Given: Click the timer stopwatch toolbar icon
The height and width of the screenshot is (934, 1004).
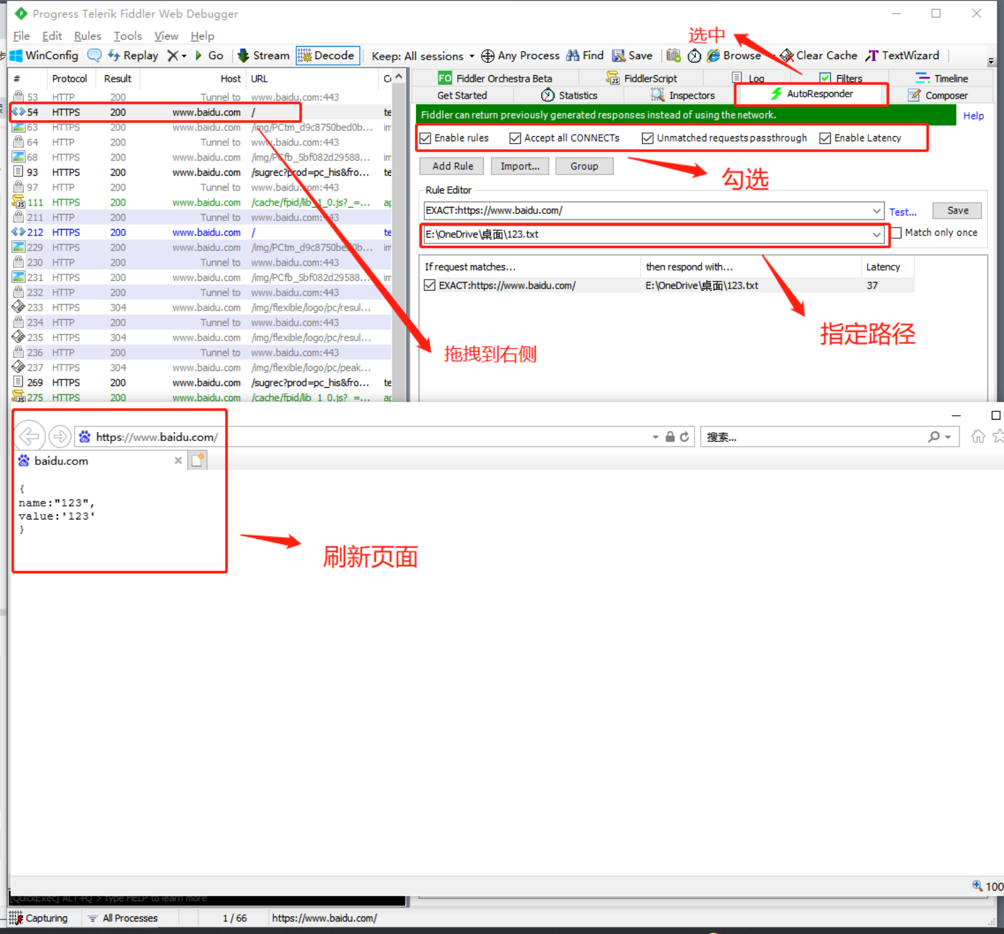Looking at the screenshot, I should [x=695, y=56].
